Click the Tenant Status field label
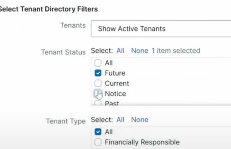 tap(63, 52)
